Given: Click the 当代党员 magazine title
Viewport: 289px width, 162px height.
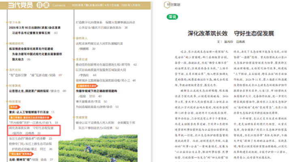Looking at the screenshot, I should (20, 5).
